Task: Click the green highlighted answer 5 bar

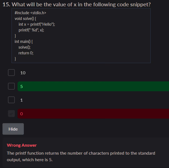Action: (x=93, y=86)
